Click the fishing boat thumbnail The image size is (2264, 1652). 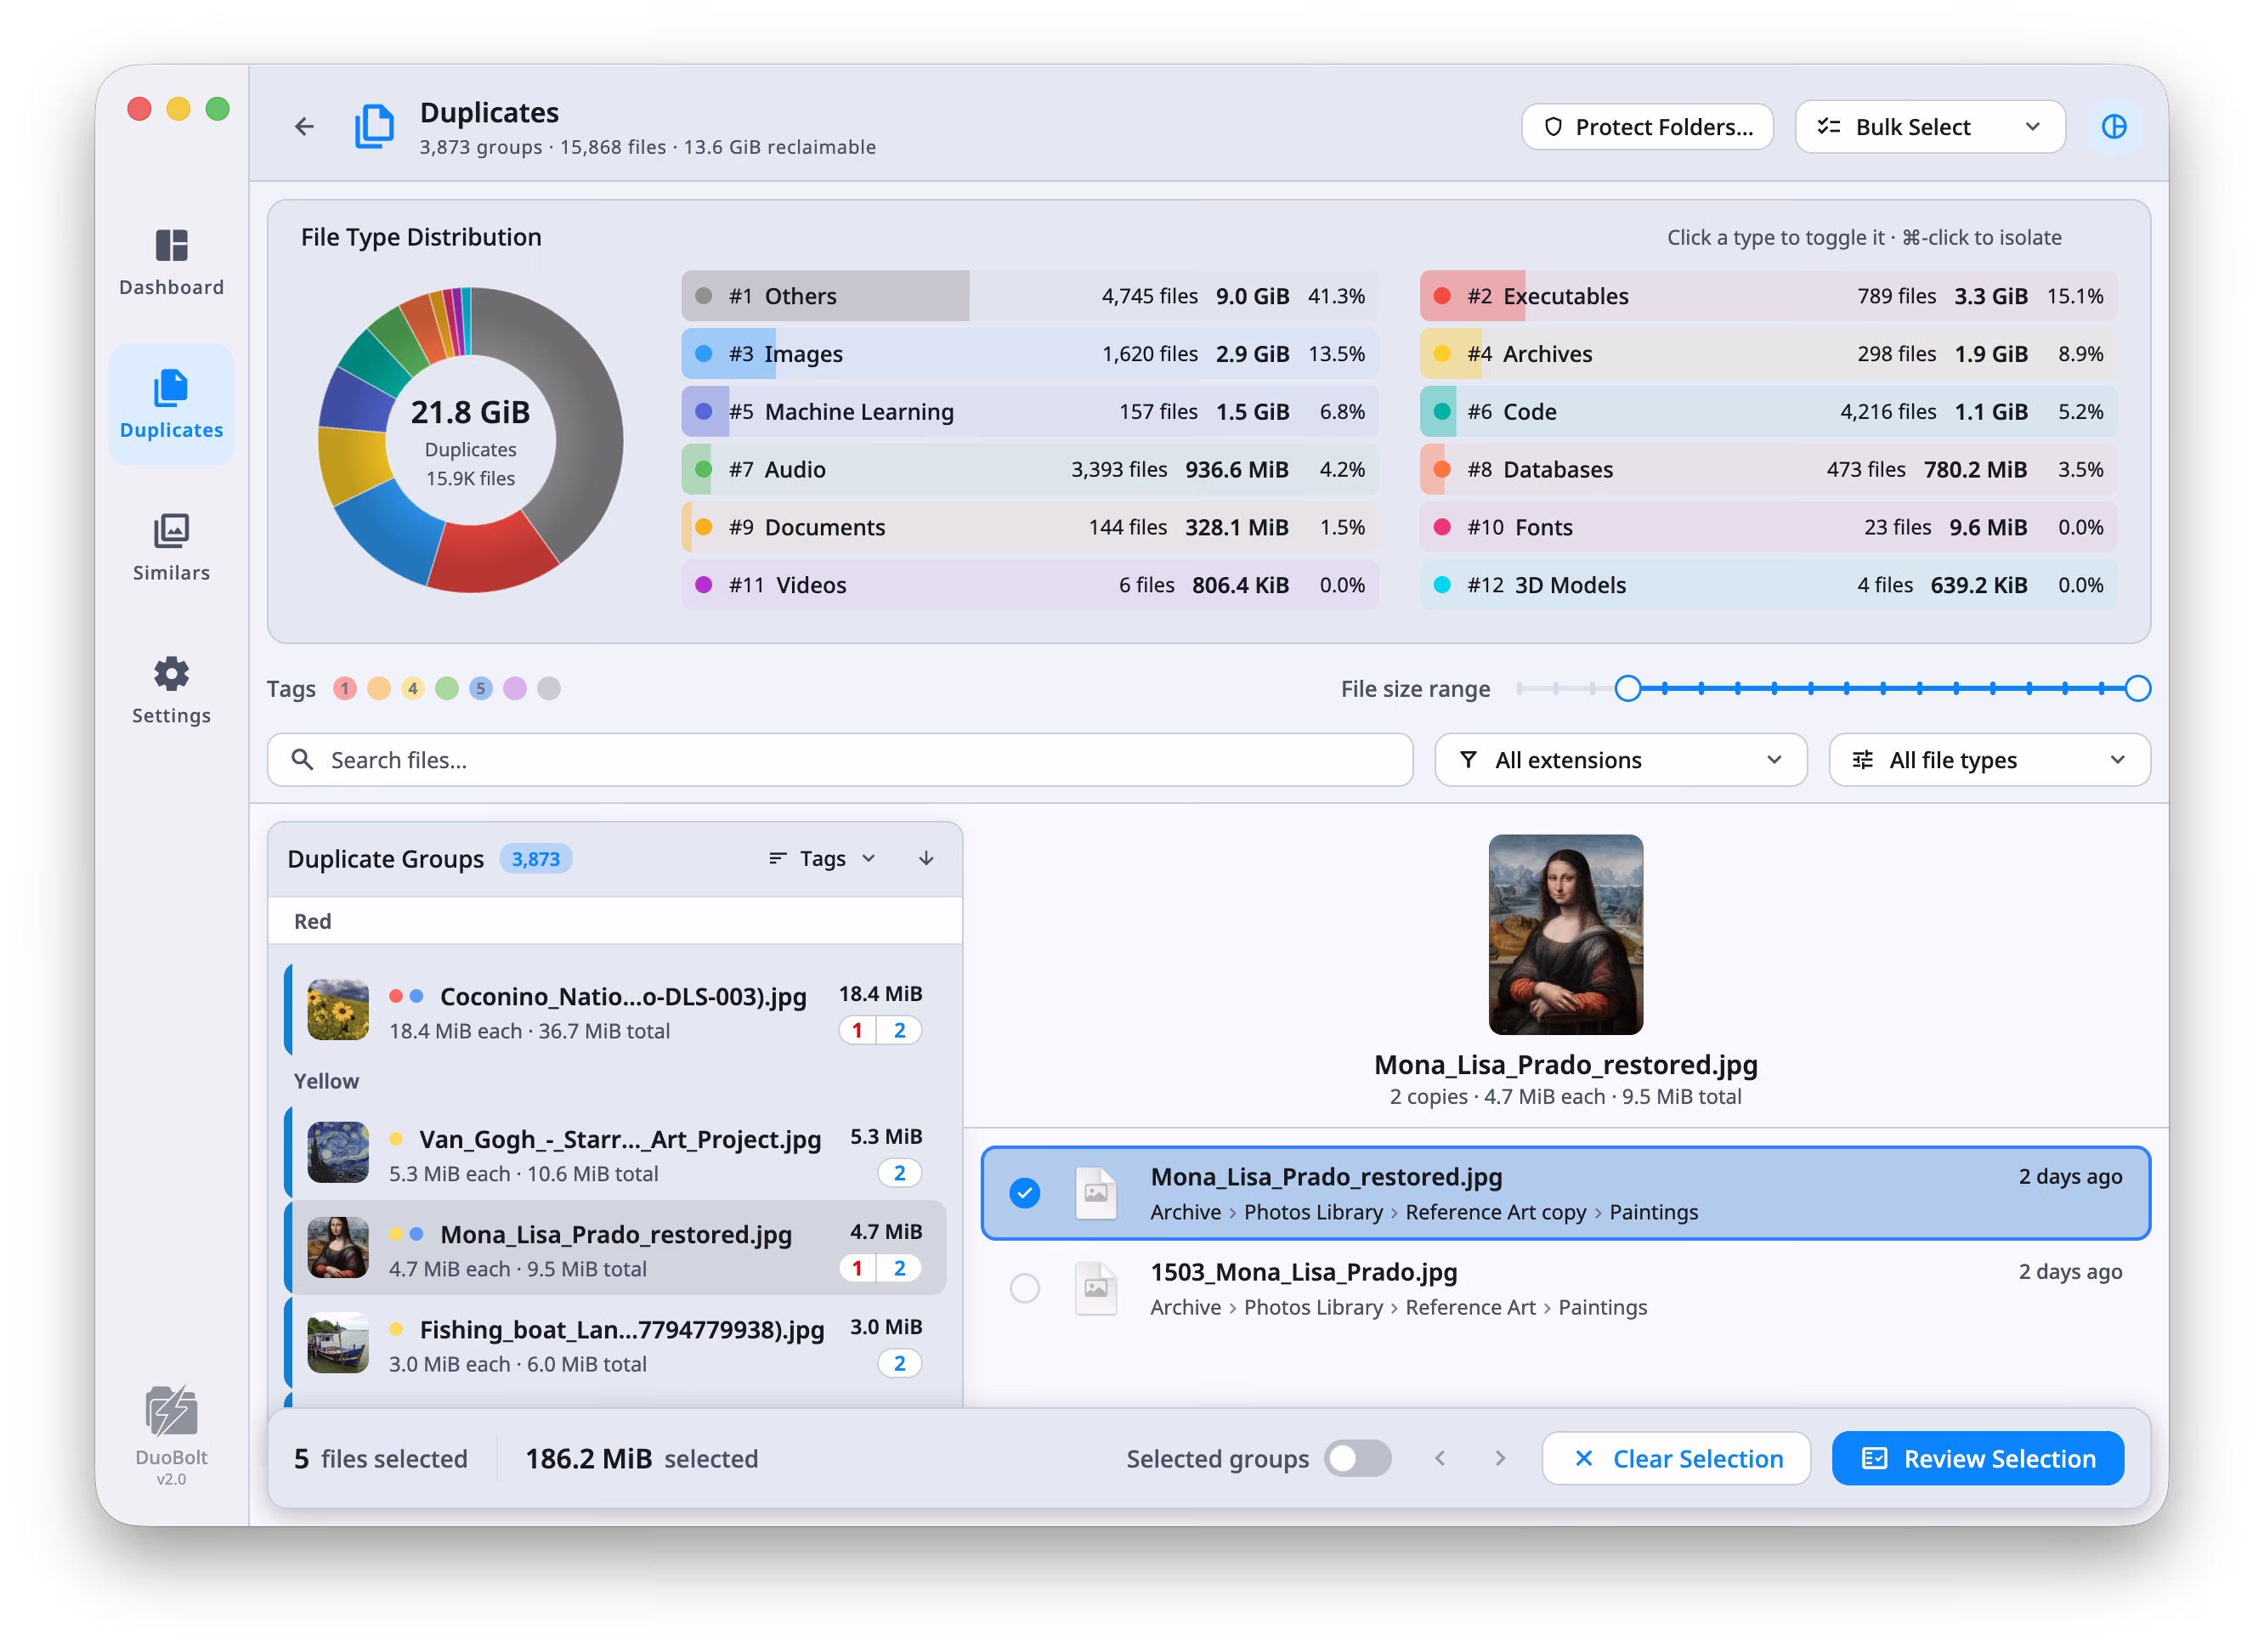[x=338, y=1343]
